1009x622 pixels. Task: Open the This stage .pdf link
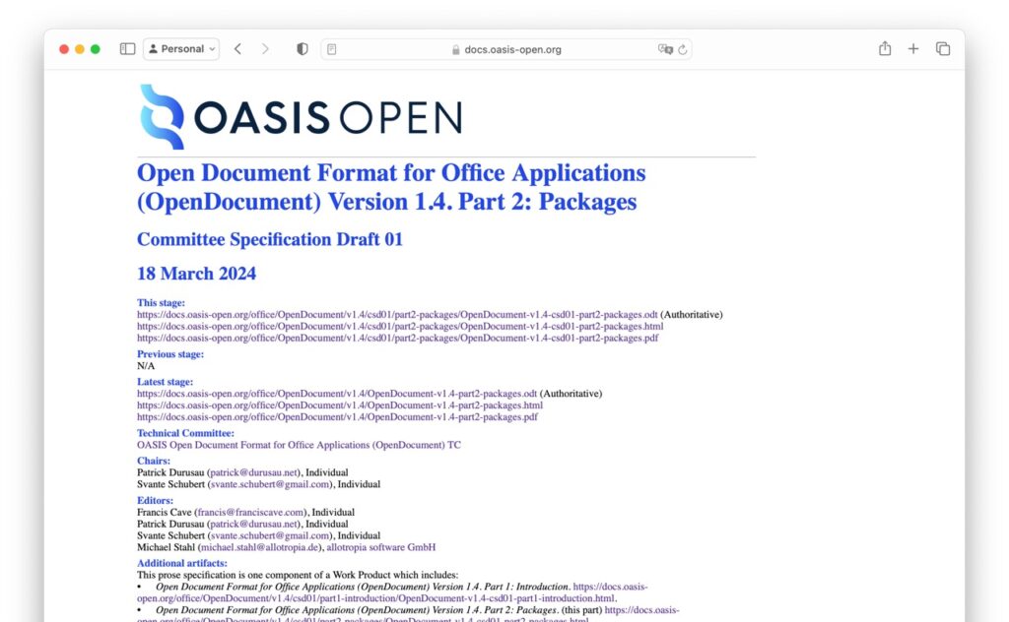(397, 339)
